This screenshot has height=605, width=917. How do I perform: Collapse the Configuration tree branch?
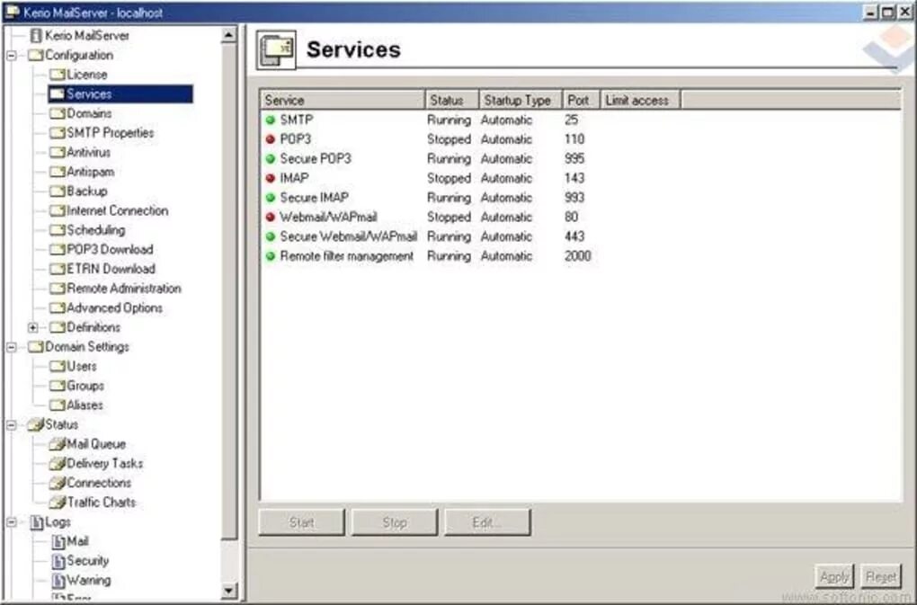coord(11,55)
